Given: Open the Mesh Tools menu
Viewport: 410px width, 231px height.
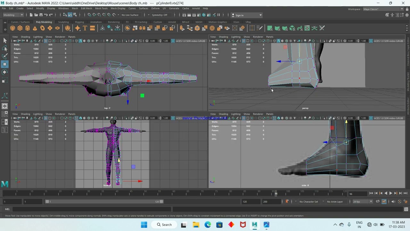Looking at the screenshot, I should tap(101, 8).
